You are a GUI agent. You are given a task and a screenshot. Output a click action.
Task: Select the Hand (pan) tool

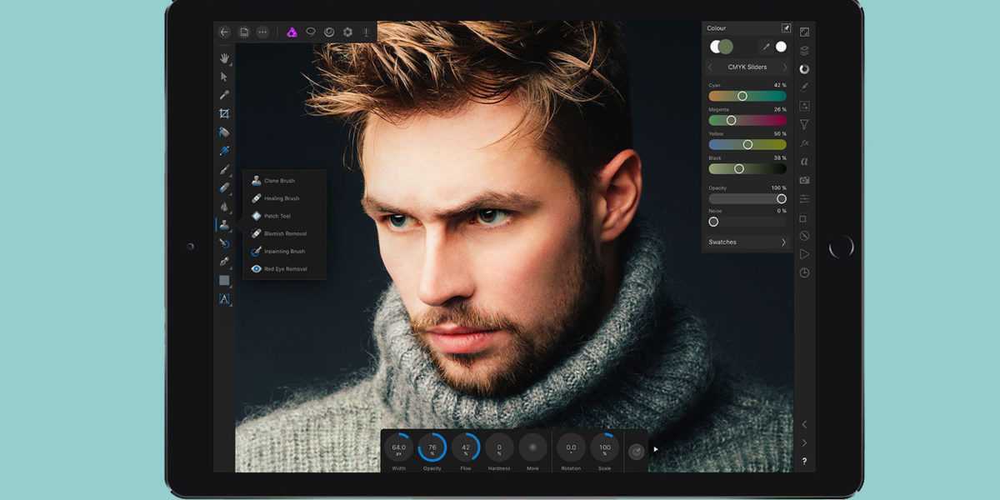(x=224, y=58)
